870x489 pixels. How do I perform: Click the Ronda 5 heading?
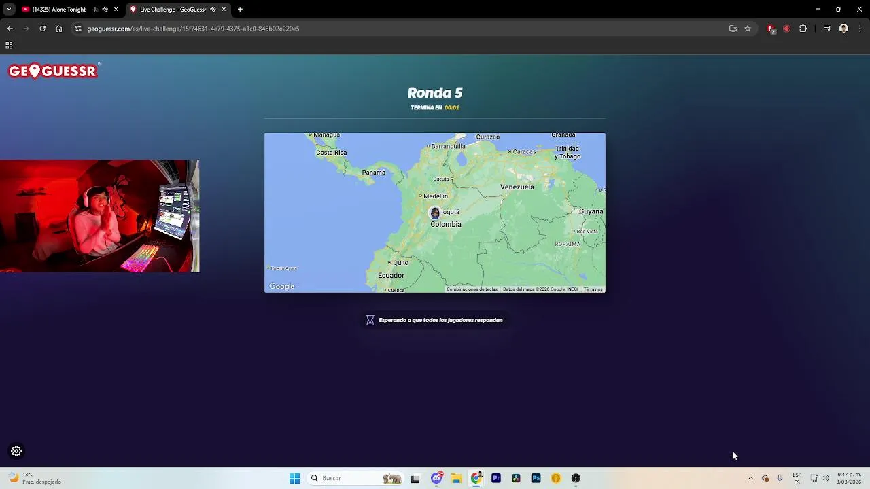point(435,93)
